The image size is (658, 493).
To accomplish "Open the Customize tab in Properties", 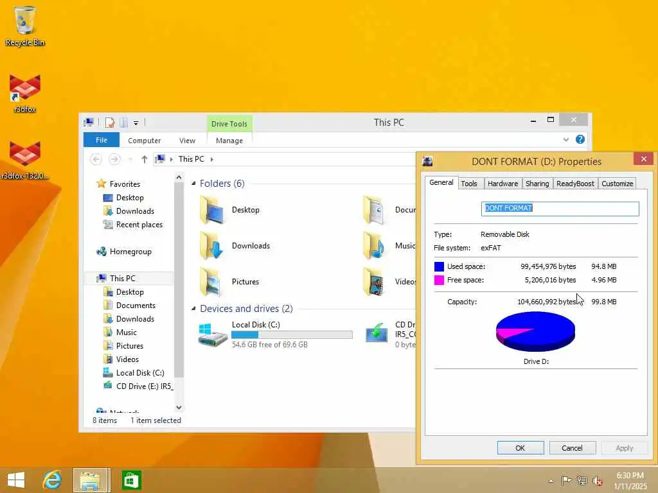I will [617, 184].
